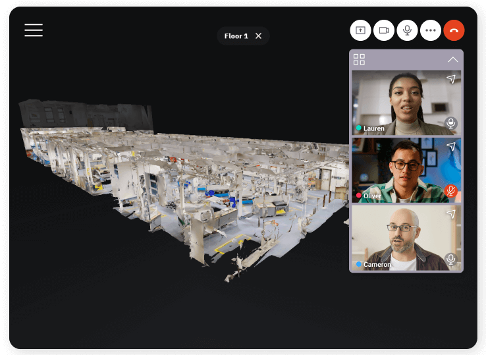Go to Cameron's location arrow icon
The image size is (486, 355).
pos(451,214)
